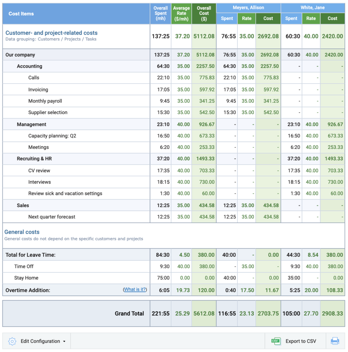
Task: Click the "What is it?" link
Action: click(135, 289)
